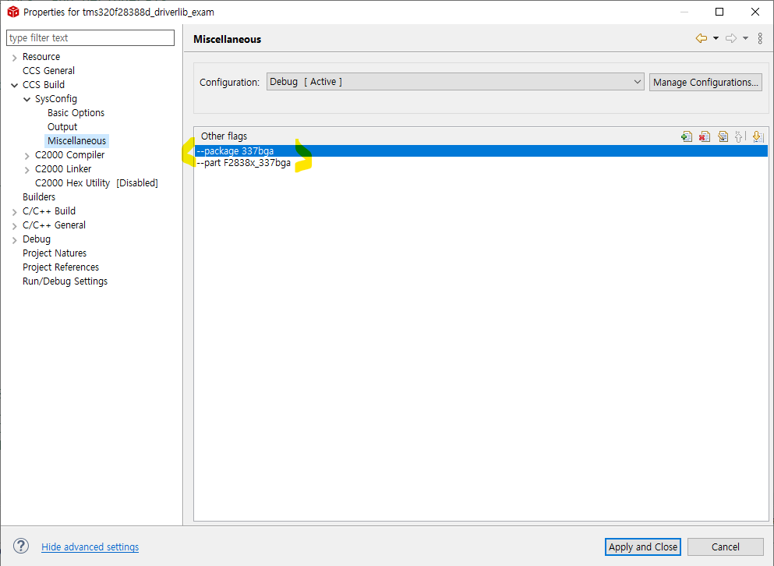
Task: Navigate back with the yellow arrow
Action: pyautogui.click(x=701, y=38)
